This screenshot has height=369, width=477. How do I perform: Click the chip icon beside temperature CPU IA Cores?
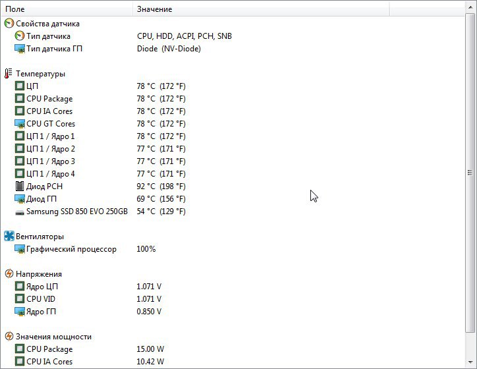click(20, 111)
